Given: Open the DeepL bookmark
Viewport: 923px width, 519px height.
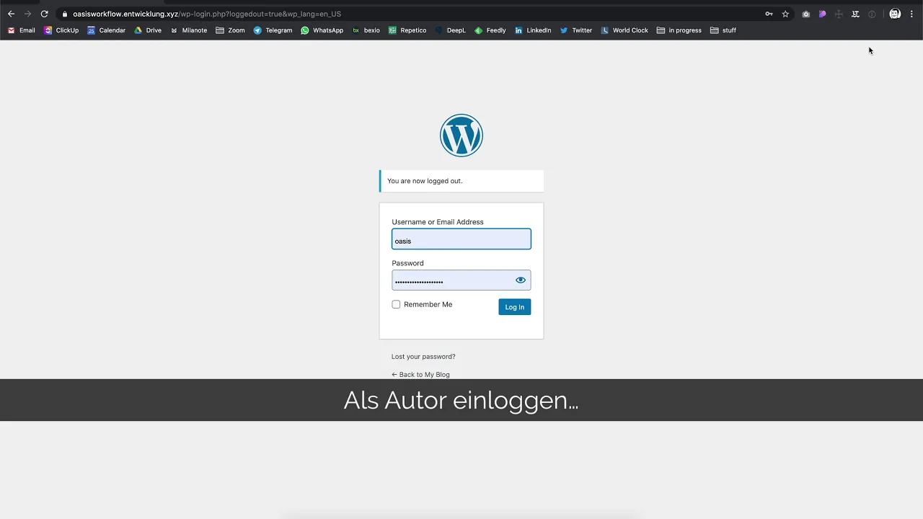Looking at the screenshot, I should [450, 30].
